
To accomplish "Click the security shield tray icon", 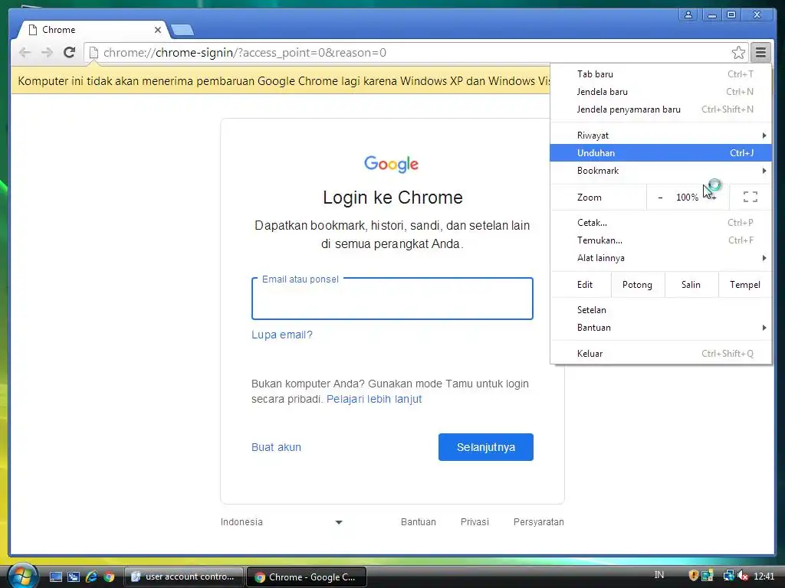I will (693, 576).
